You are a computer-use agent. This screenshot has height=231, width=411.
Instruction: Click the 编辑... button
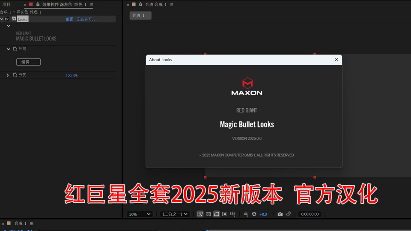(28, 62)
